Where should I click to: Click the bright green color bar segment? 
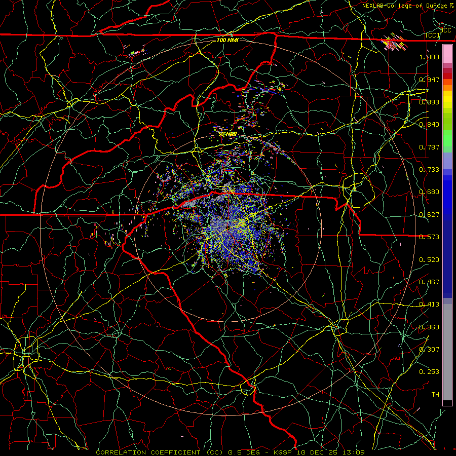pos(447,138)
